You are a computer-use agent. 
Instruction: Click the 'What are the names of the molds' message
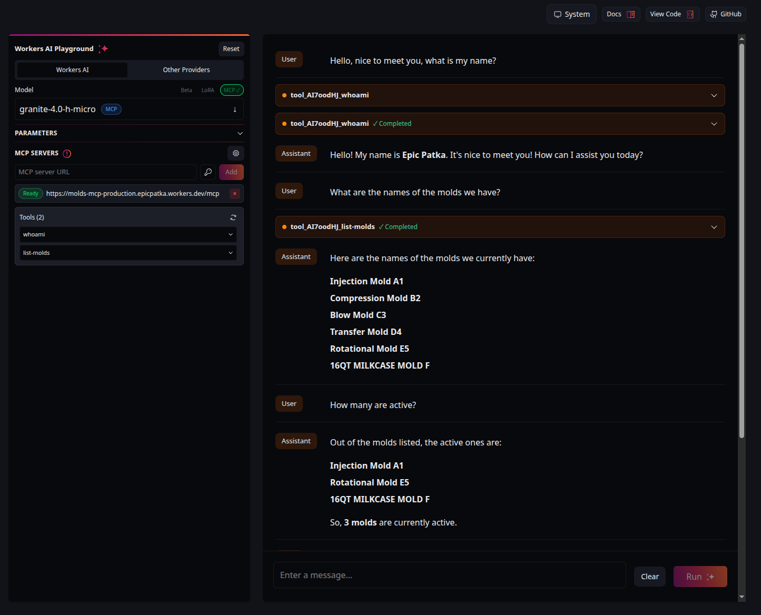[x=415, y=193]
